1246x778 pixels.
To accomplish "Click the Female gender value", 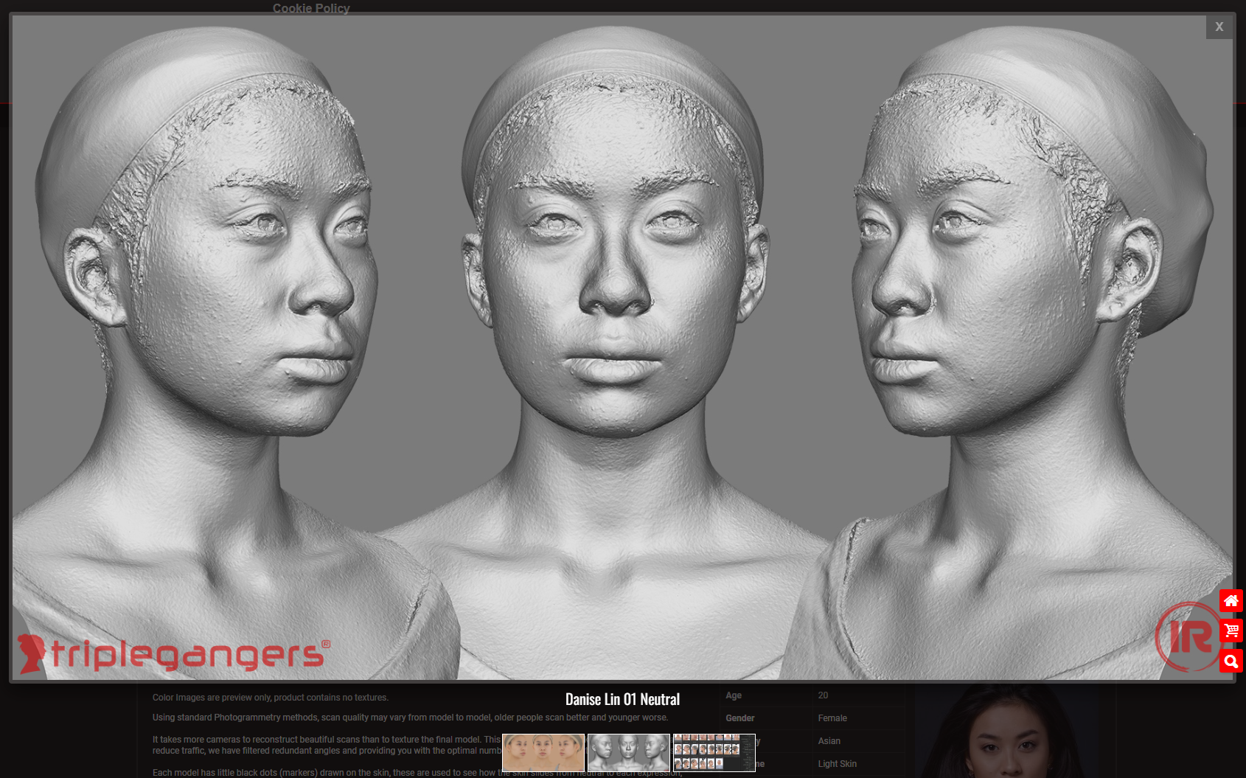I will click(832, 718).
